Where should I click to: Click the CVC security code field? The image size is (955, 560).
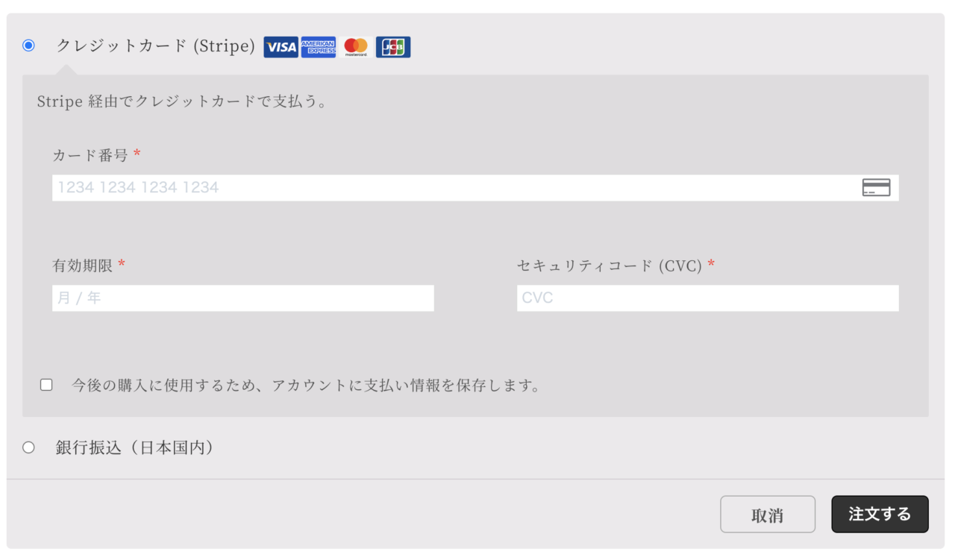point(707,298)
